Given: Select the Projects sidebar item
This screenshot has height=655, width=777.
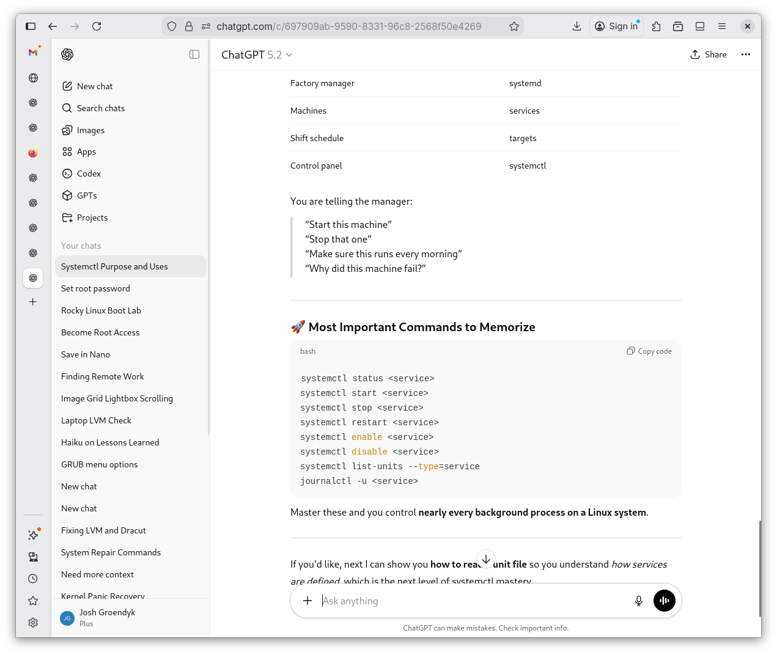Looking at the screenshot, I should (92, 218).
